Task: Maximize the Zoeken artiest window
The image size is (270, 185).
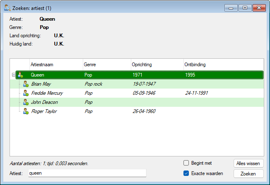Action: (245, 8)
